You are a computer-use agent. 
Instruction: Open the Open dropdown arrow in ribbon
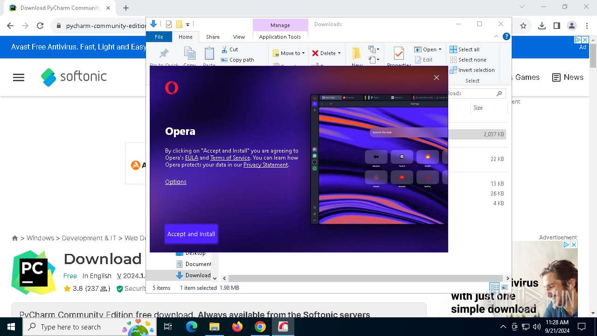[440, 49]
